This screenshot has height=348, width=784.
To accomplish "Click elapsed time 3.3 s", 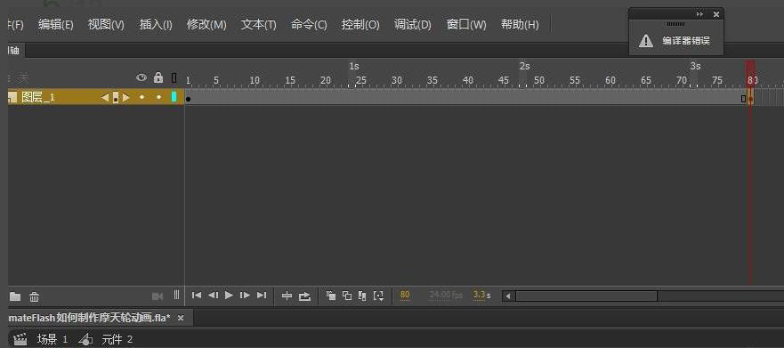I will [482, 295].
